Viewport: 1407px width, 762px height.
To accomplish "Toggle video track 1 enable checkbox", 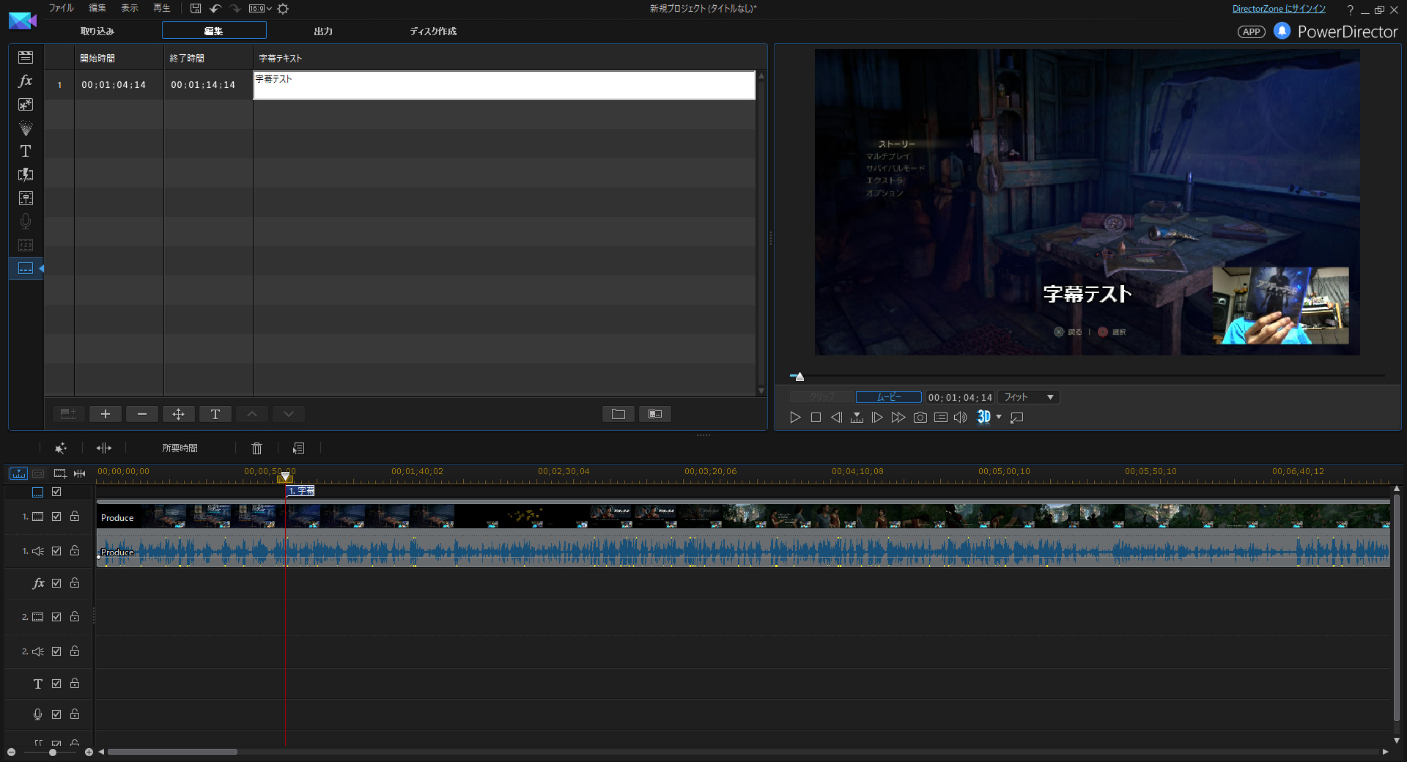I will click(x=56, y=517).
